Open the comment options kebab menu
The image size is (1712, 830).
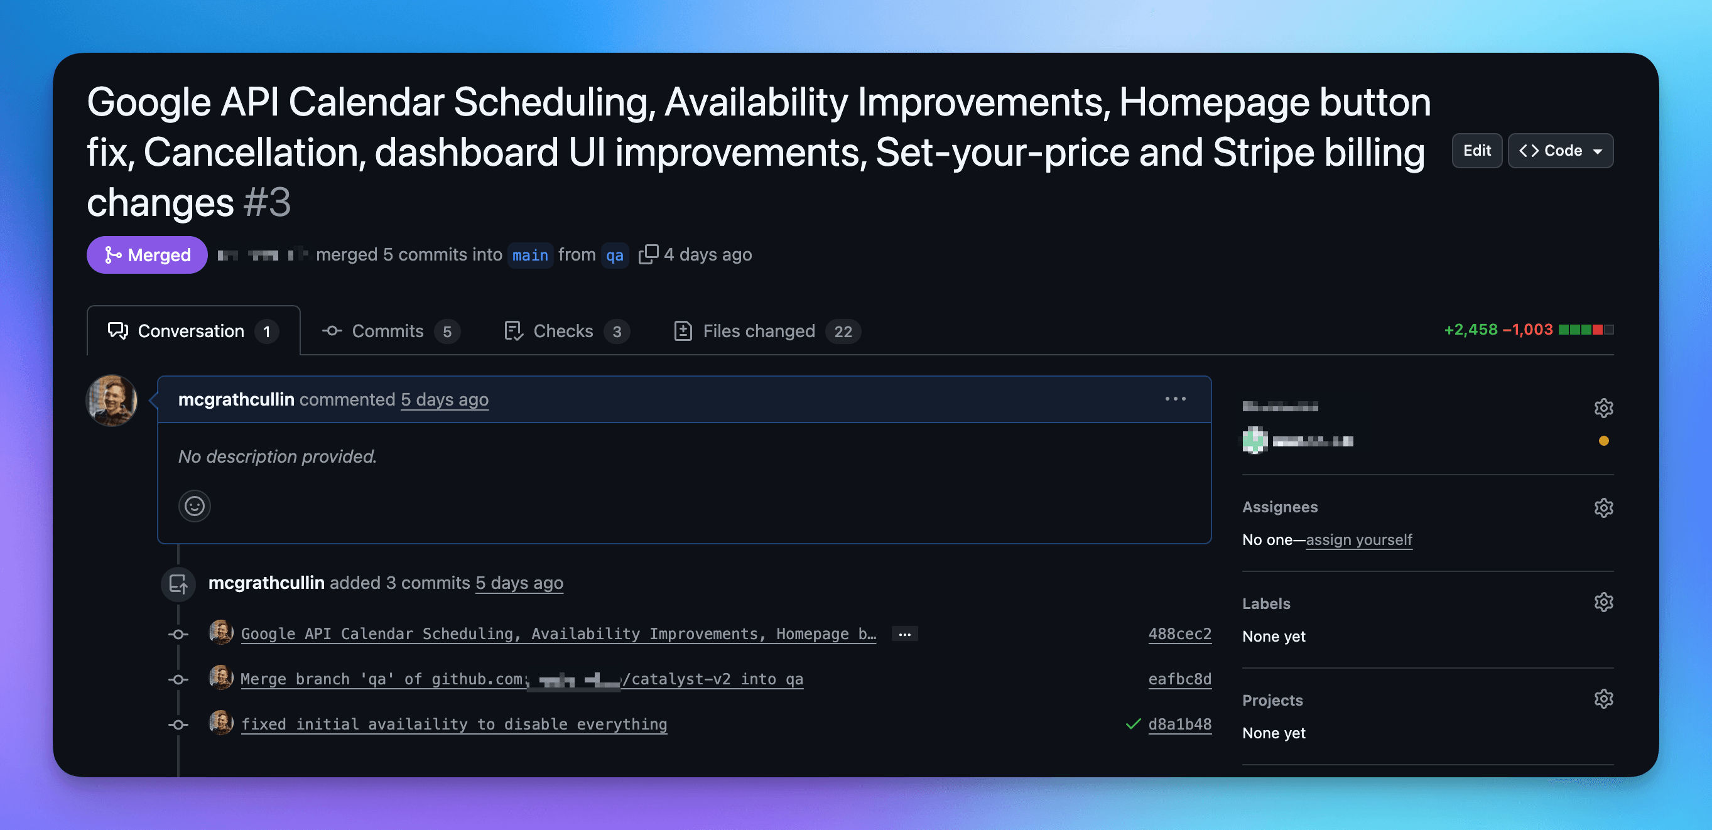tap(1175, 398)
